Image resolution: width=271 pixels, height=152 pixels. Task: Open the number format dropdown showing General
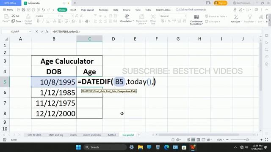[x=185, y=16]
